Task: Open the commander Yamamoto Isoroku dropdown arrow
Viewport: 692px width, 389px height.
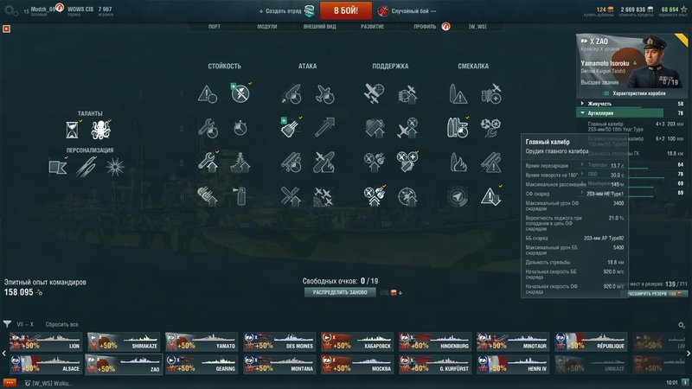Action: [x=635, y=63]
